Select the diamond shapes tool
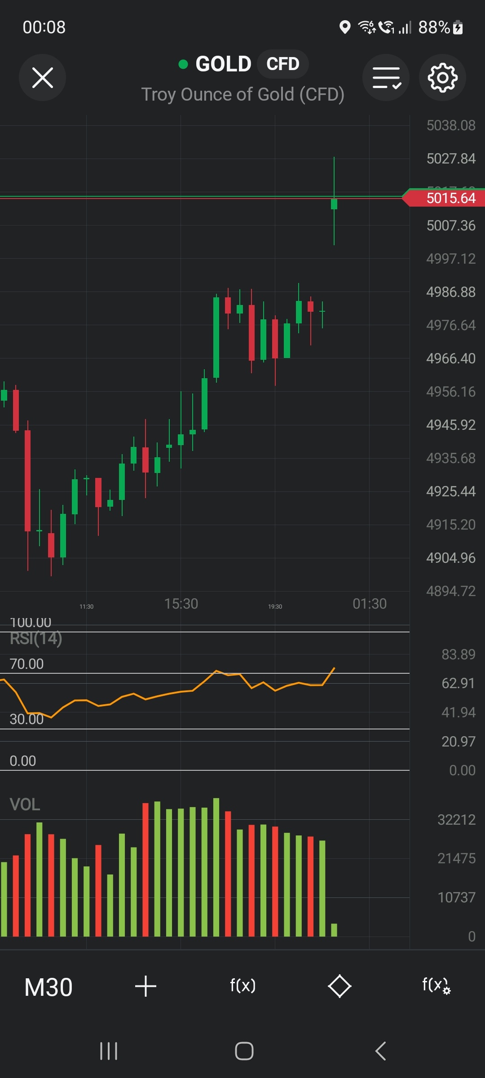 [339, 986]
